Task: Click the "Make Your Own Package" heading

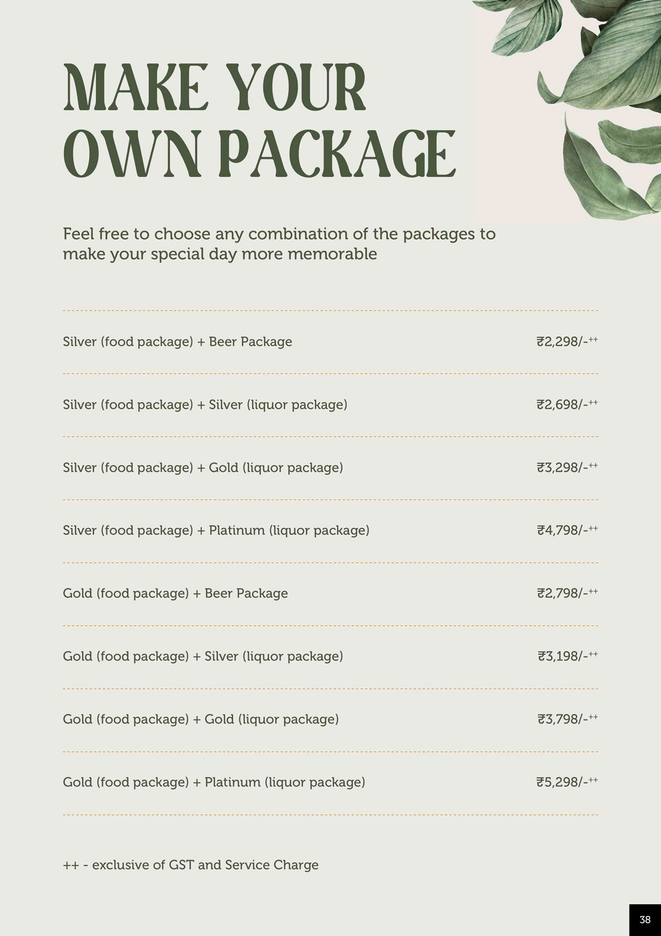Action: pos(259,120)
